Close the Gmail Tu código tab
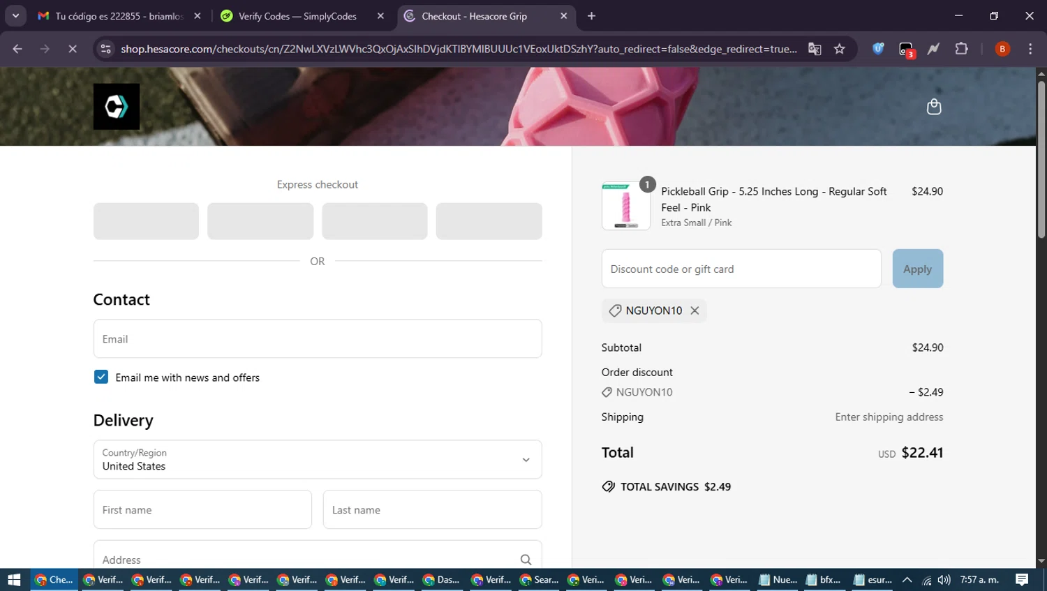Image resolution: width=1047 pixels, height=591 pixels. coord(198,16)
